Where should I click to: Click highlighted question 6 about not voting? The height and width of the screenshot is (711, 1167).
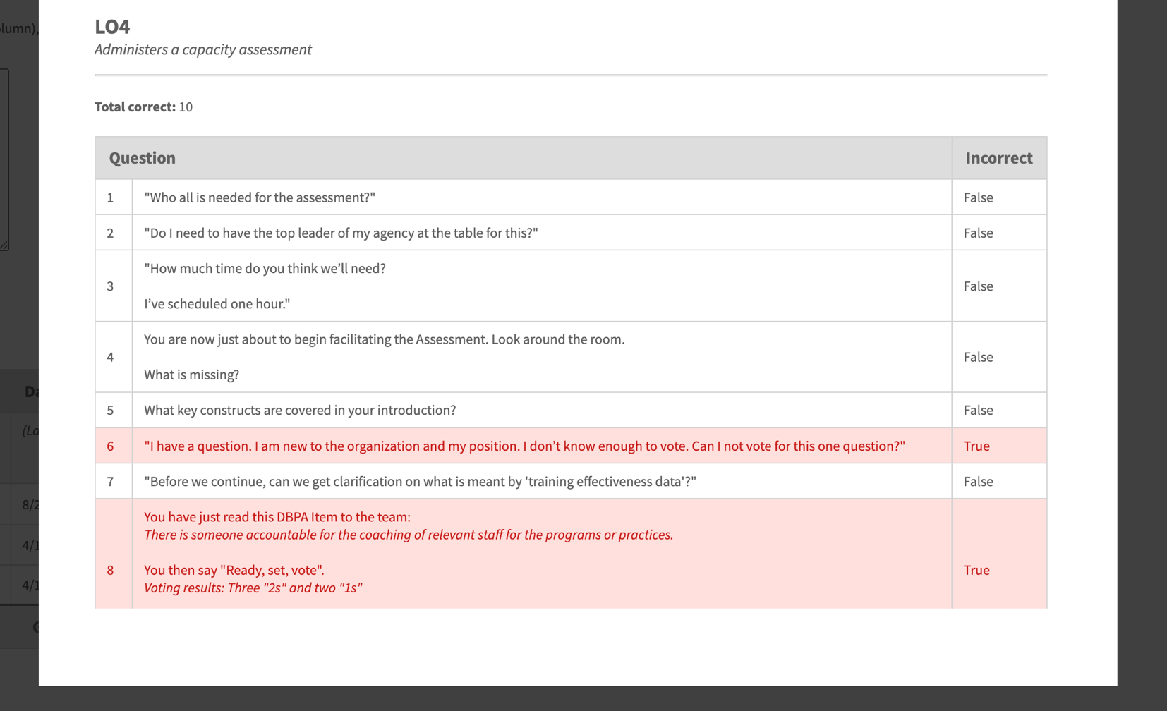point(524,446)
